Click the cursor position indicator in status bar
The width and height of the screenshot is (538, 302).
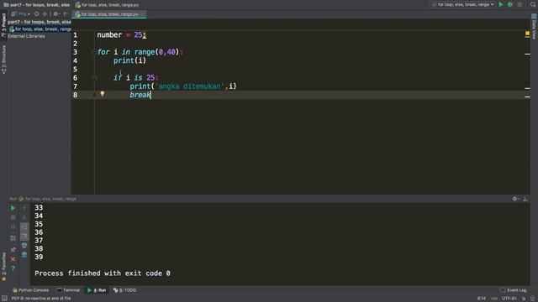(x=481, y=299)
